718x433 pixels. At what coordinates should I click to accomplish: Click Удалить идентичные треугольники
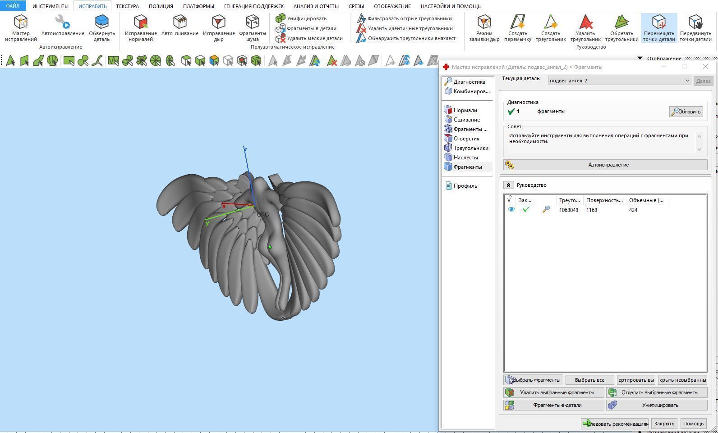coord(405,28)
